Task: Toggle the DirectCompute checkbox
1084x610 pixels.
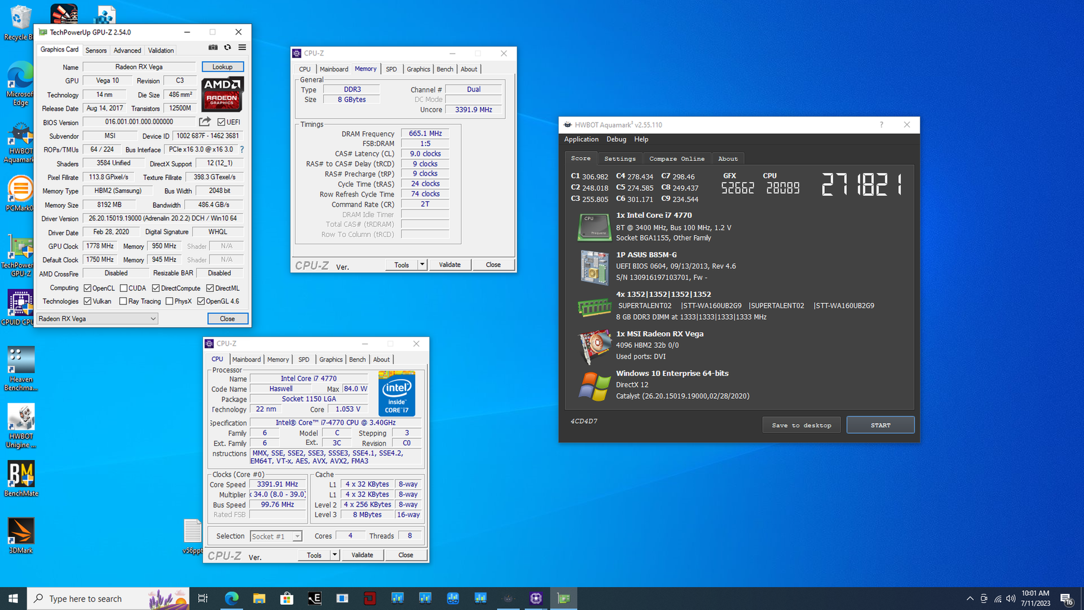Action: [x=156, y=288]
